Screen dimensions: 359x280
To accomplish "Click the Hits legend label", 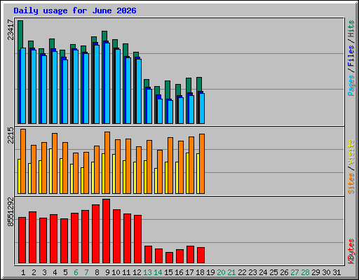I will 351,29.
